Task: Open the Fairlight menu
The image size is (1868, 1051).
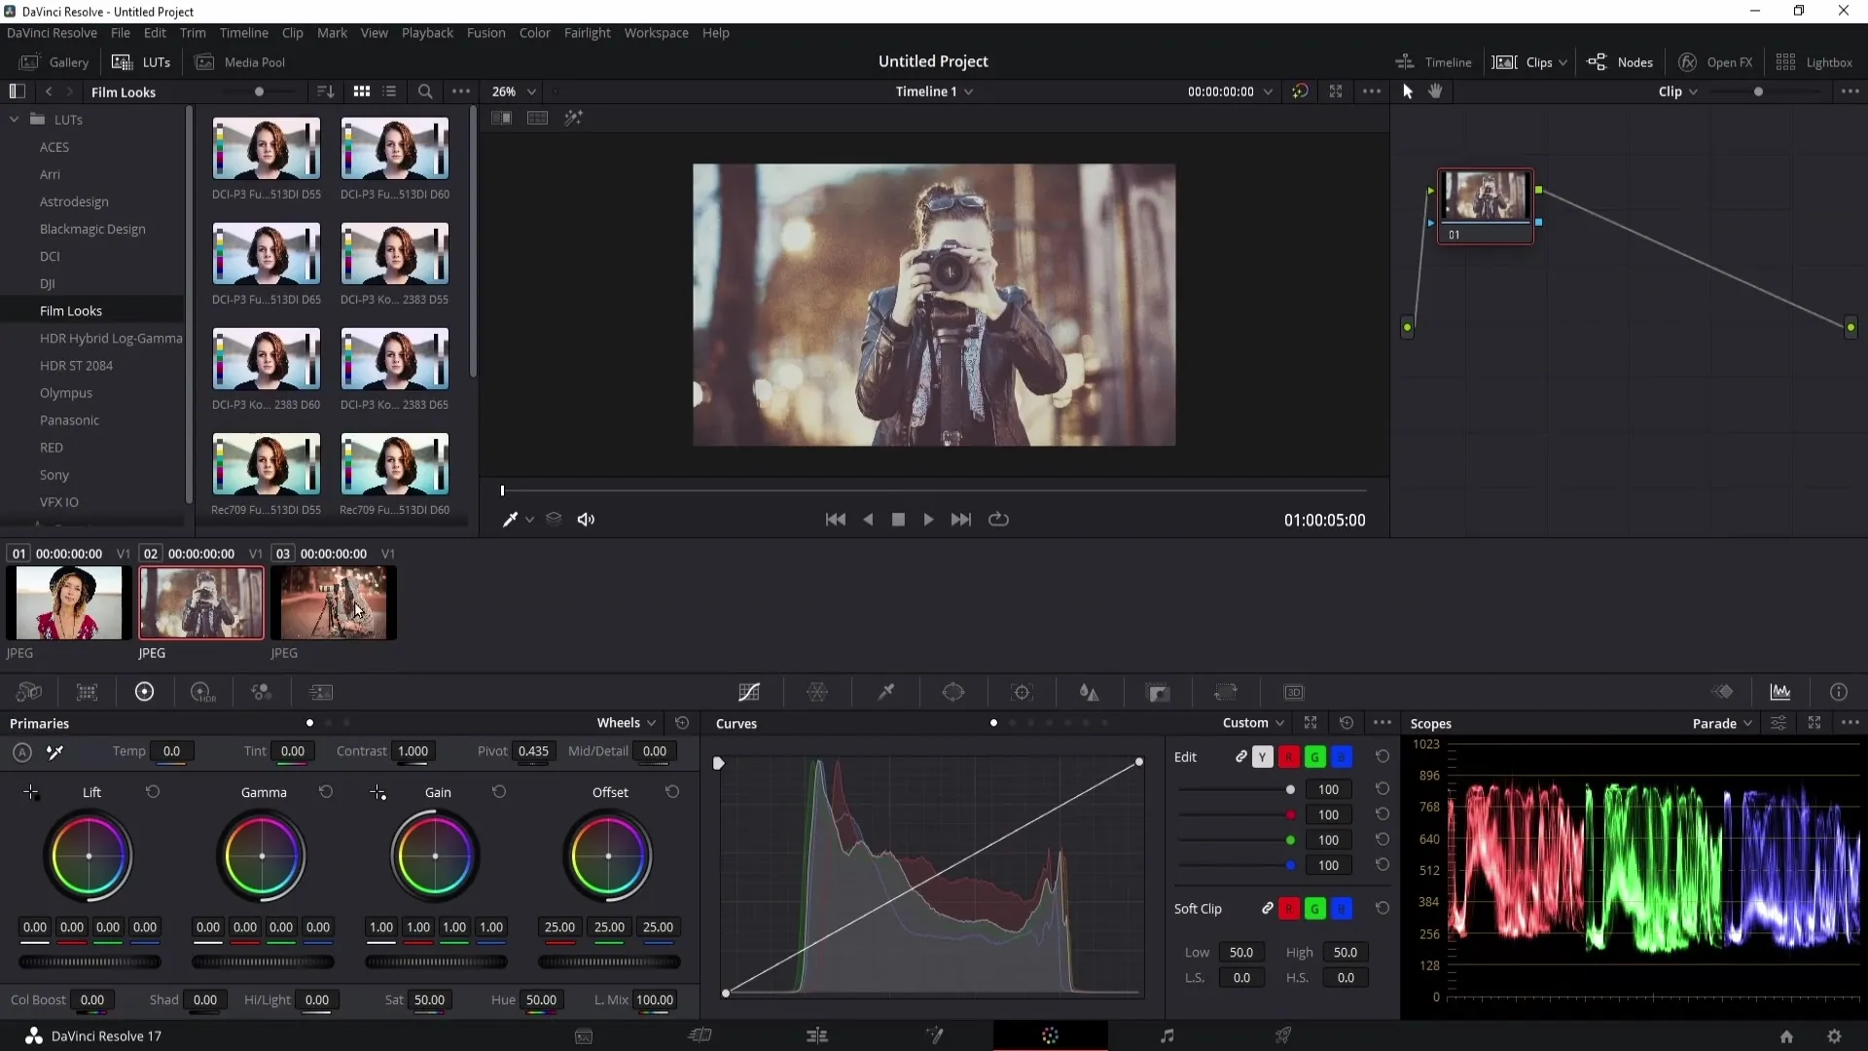Action: [x=587, y=33]
